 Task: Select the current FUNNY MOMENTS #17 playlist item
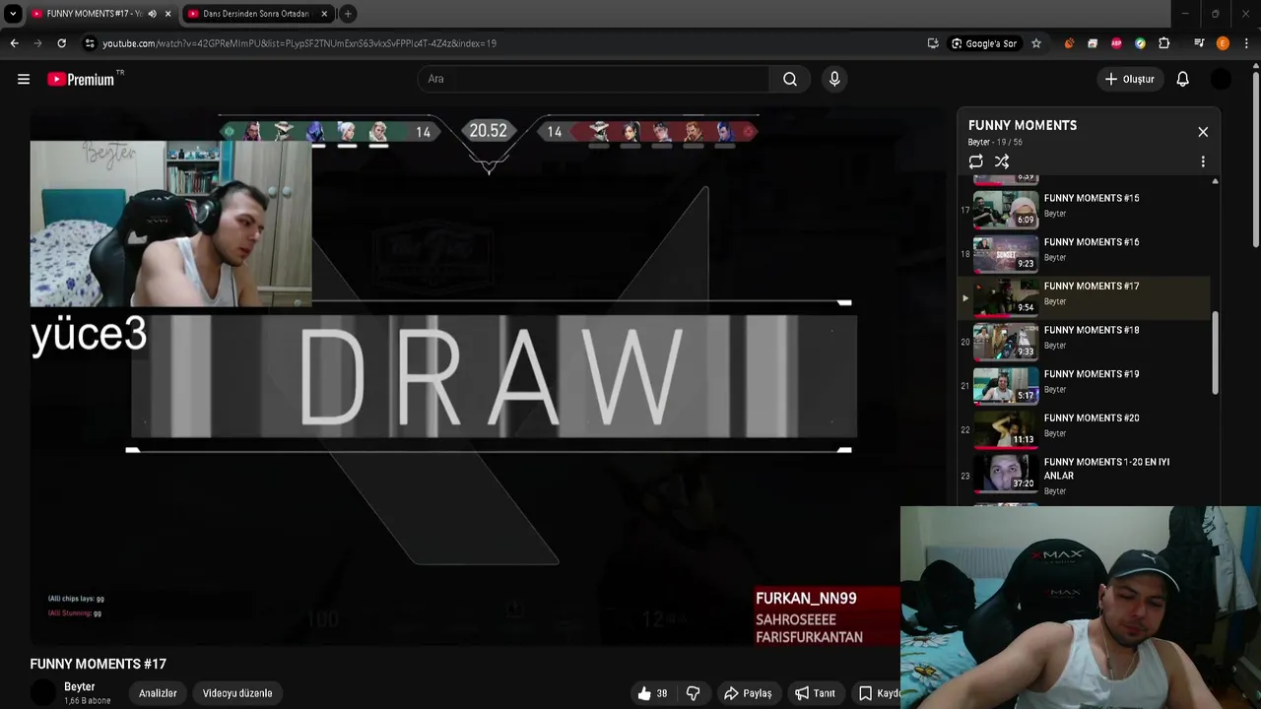coord(1084,297)
